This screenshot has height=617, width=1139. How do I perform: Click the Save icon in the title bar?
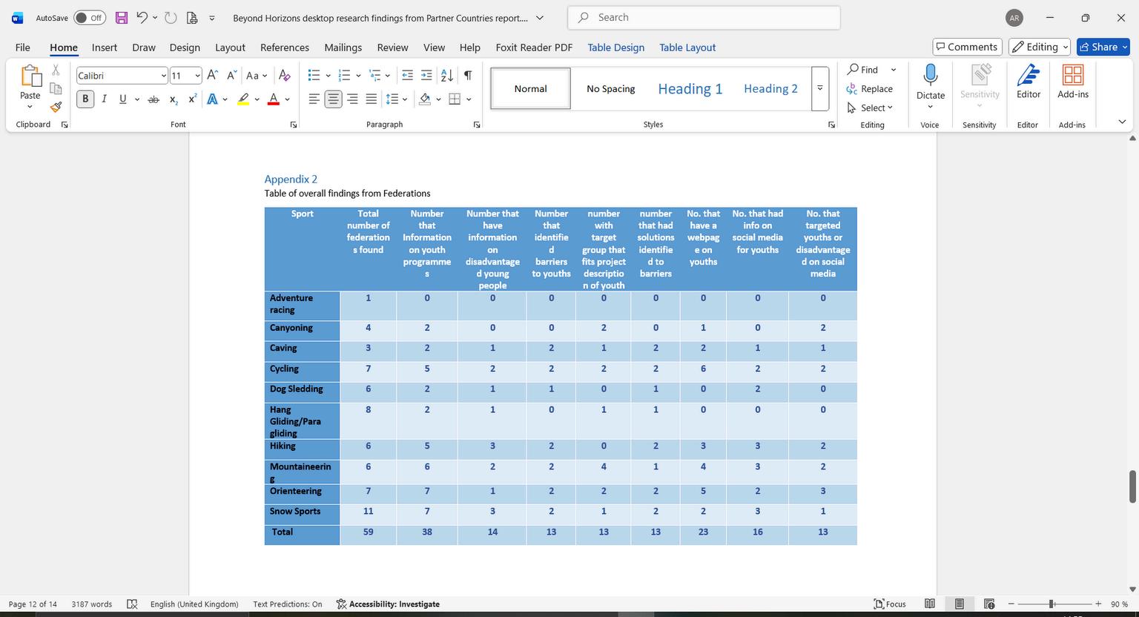122,18
